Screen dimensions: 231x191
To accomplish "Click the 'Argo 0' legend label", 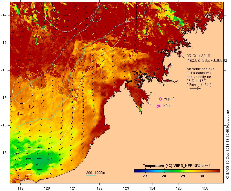I will [x=169, y=99].
